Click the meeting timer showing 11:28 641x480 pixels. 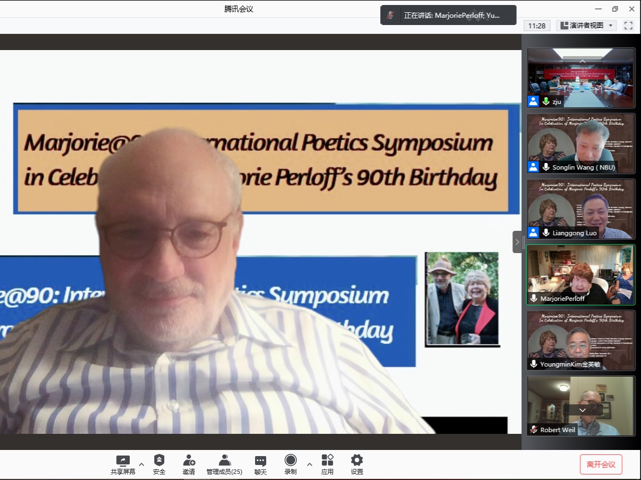pos(537,26)
